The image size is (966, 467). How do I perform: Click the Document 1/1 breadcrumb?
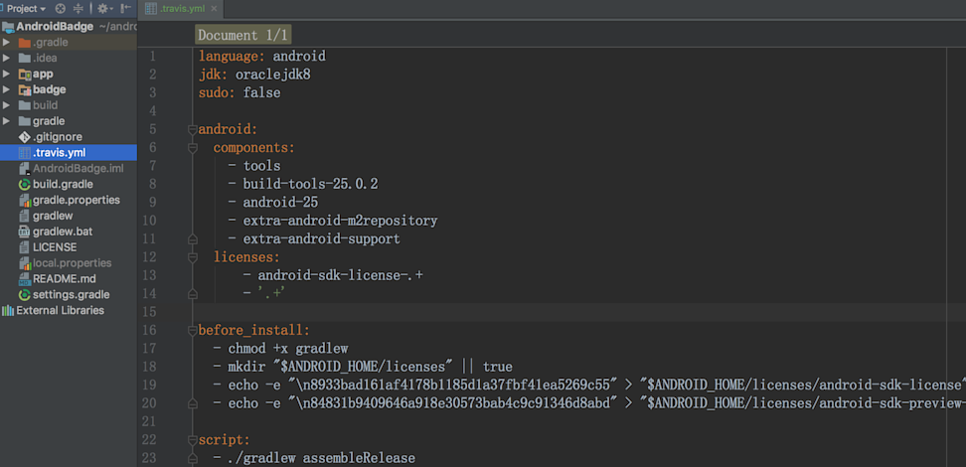242,35
